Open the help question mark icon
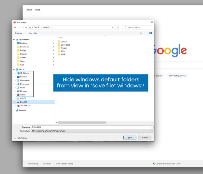 150,33
